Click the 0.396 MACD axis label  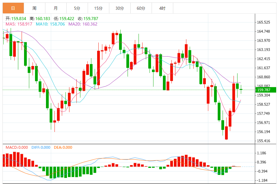(x=262, y=162)
